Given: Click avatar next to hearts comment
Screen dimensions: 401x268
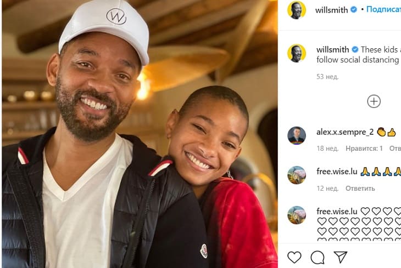Looking at the screenshot, I should tap(297, 215).
